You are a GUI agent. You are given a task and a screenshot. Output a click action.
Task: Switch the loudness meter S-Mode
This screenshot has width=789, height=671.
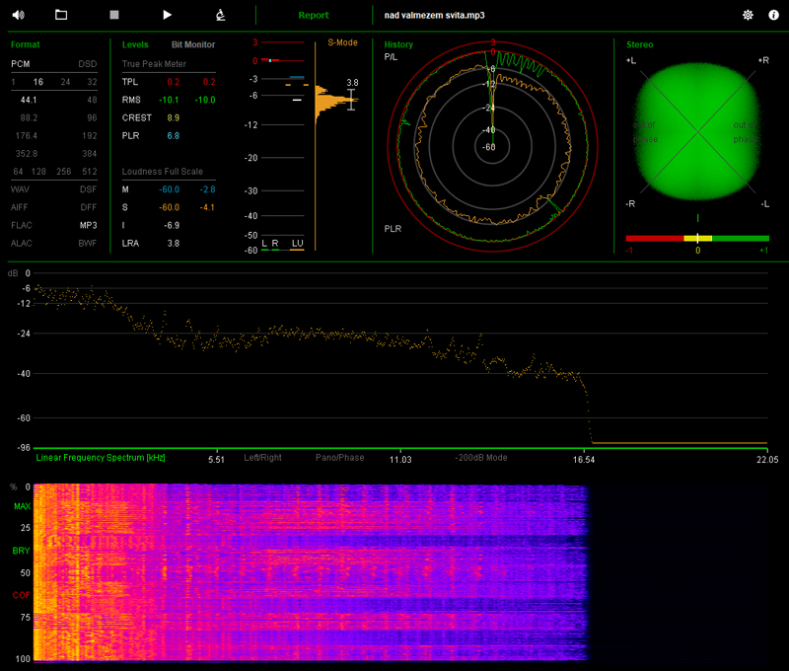[x=342, y=43]
